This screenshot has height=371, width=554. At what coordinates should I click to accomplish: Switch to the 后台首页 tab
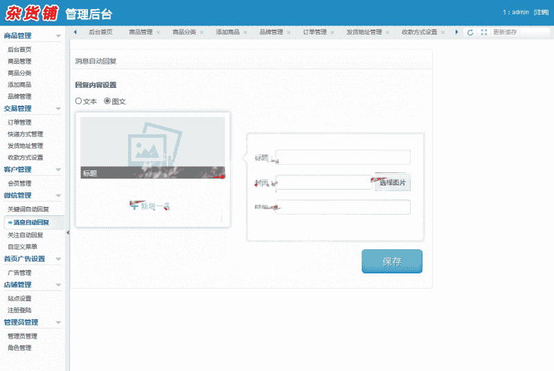[100, 33]
